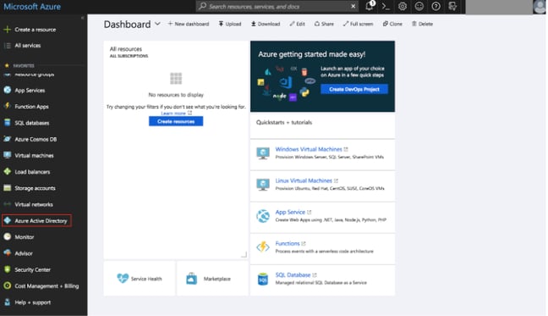Screen dimensions: 548x316
Task: Open Function Apps in the sidebar
Action: [x=31, y=107]
